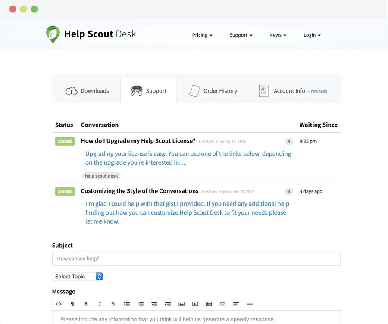The image size is (388, 324).
Task: Expand the Login menu
Action: tap(312, 35)
